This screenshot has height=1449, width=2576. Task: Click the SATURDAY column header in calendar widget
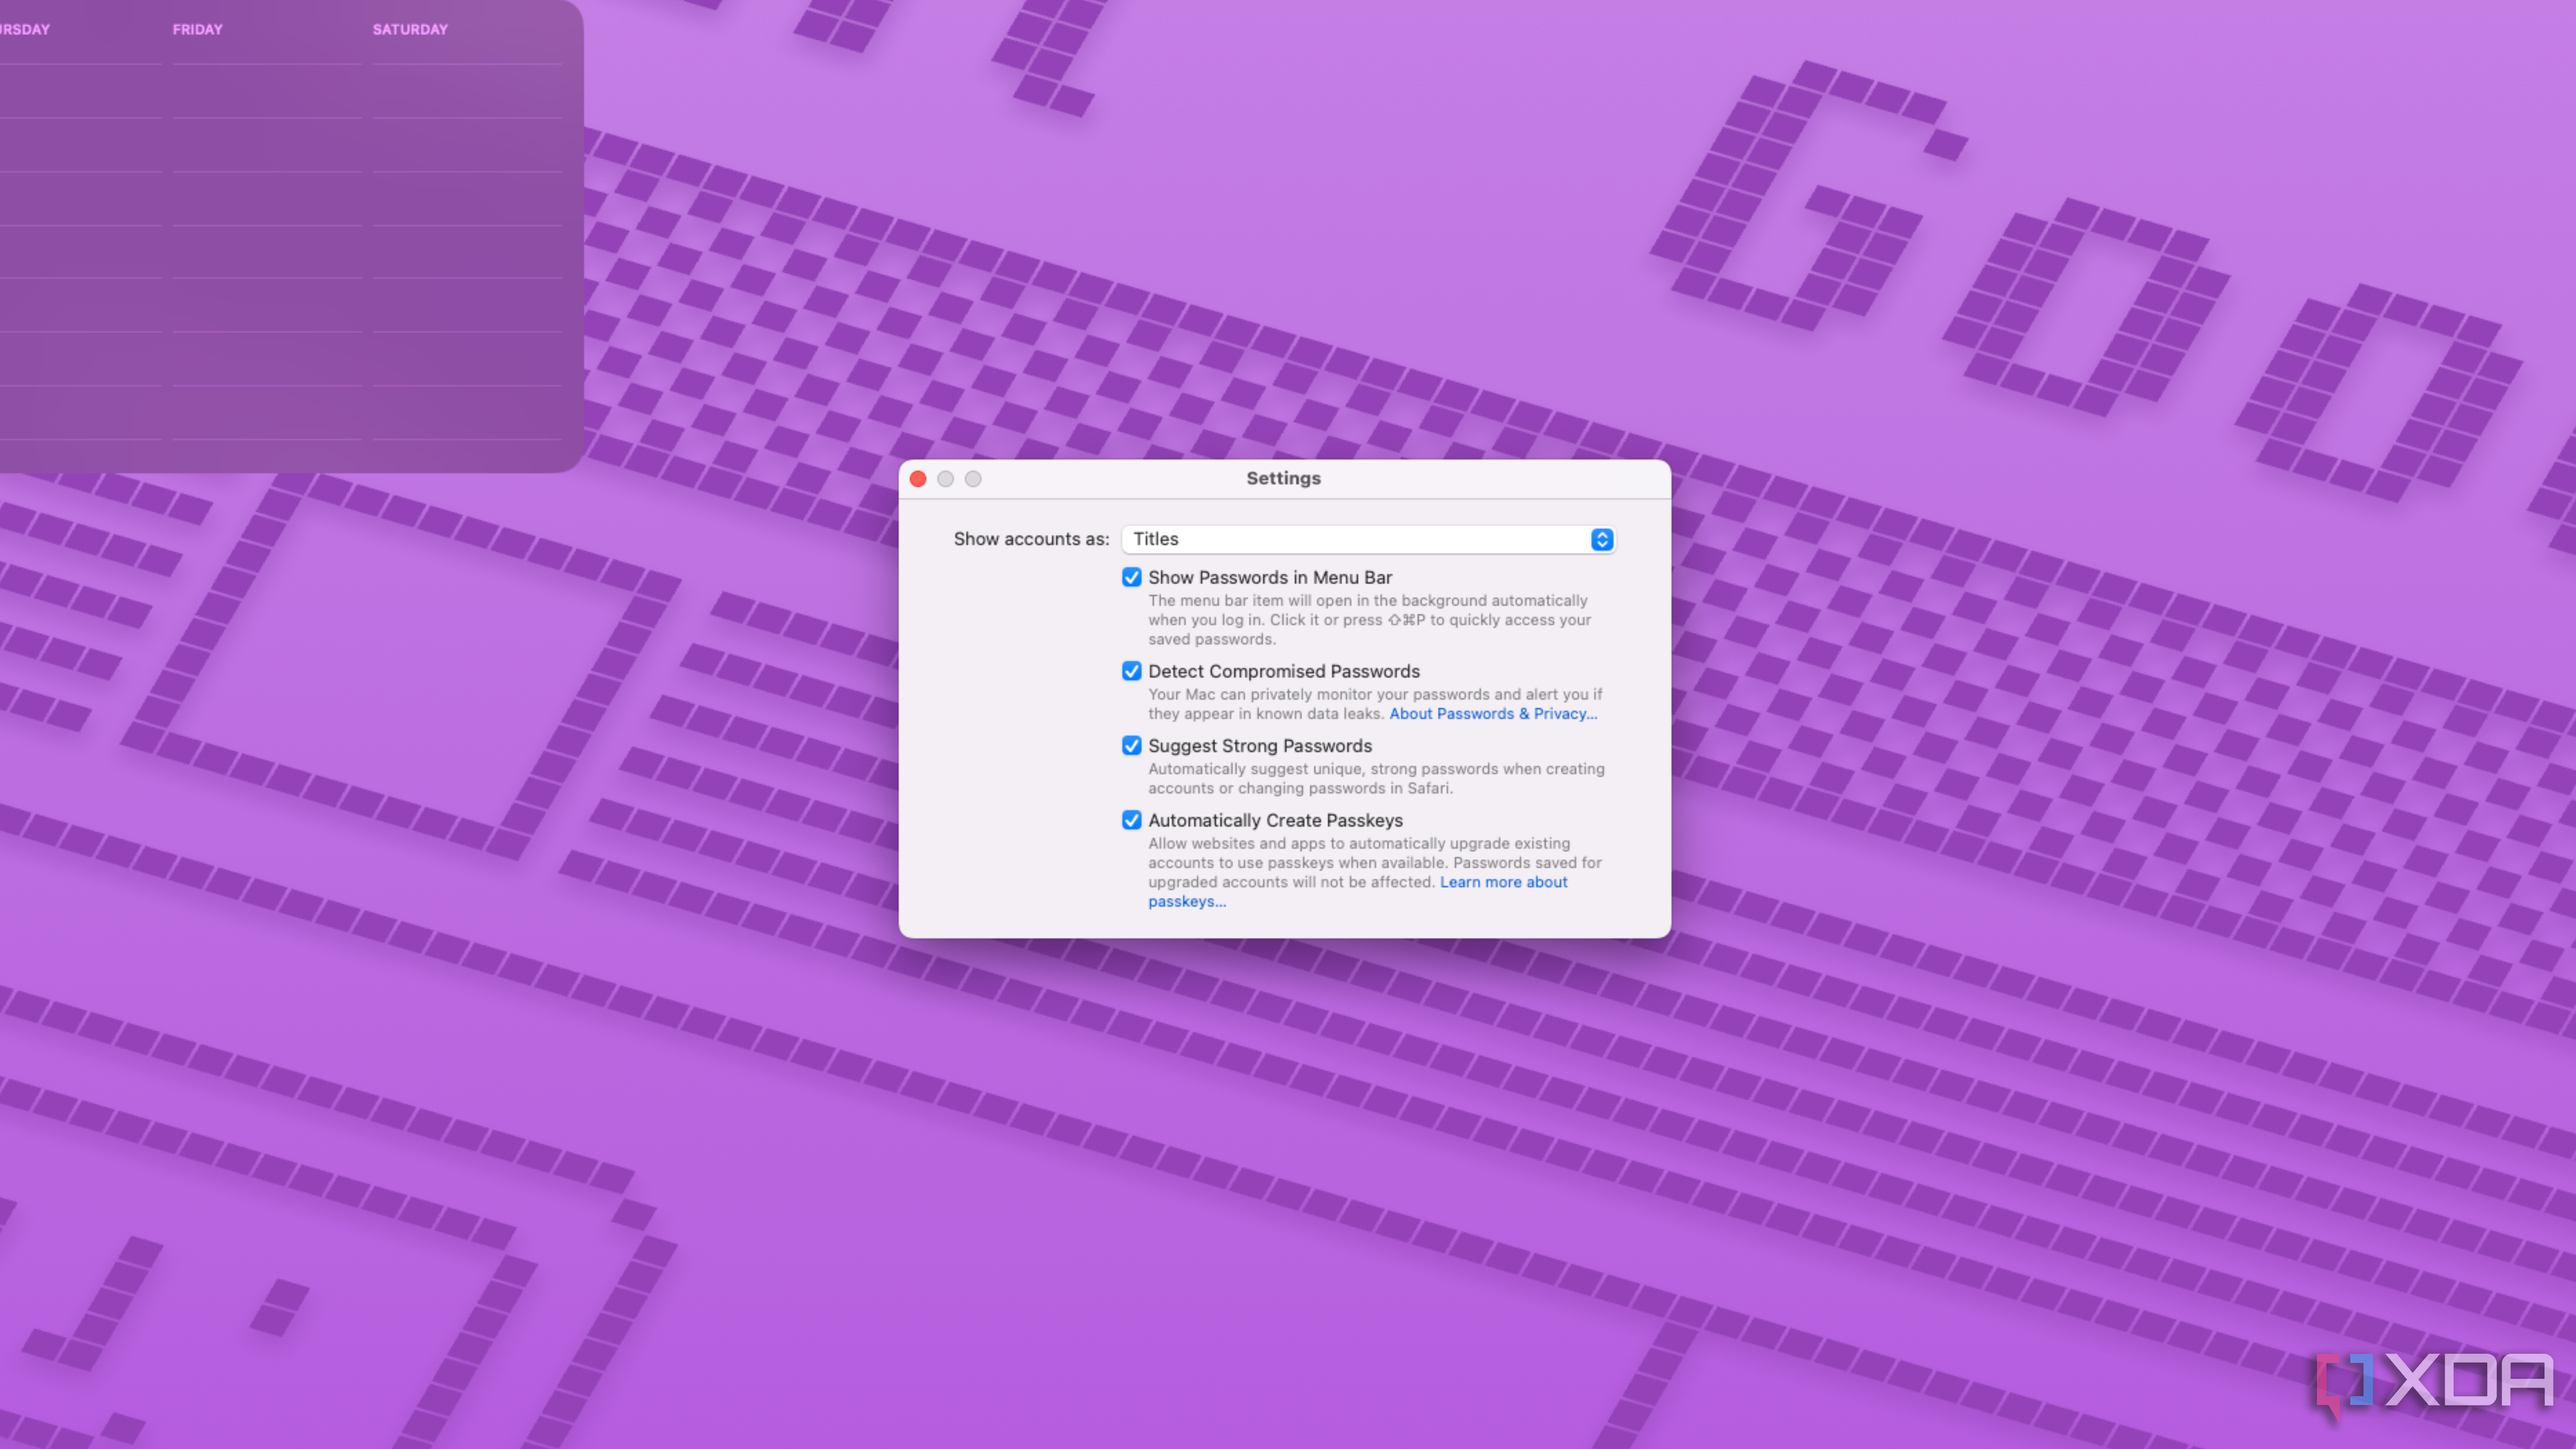click(x=410, y=29)
